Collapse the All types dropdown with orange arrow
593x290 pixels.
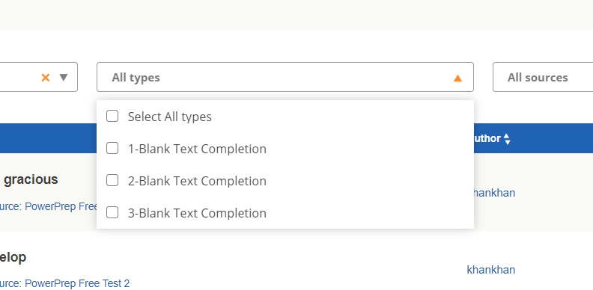coord(457,78)
